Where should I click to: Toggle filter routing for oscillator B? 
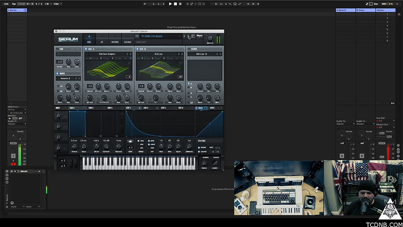pos(189,87)
